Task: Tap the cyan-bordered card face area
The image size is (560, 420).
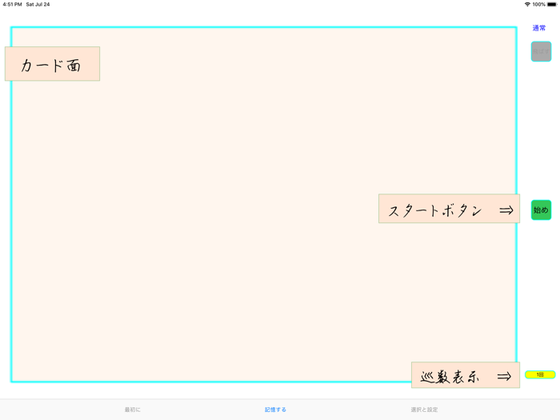Action: [x=263, y=204]
